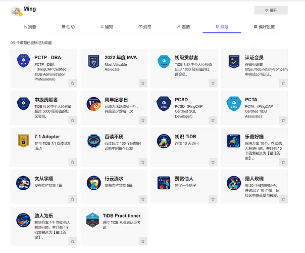This screenshot has height=253, width=305.
Task: Click the 初级贡献者 badge icon
Action: pos(164,62)
